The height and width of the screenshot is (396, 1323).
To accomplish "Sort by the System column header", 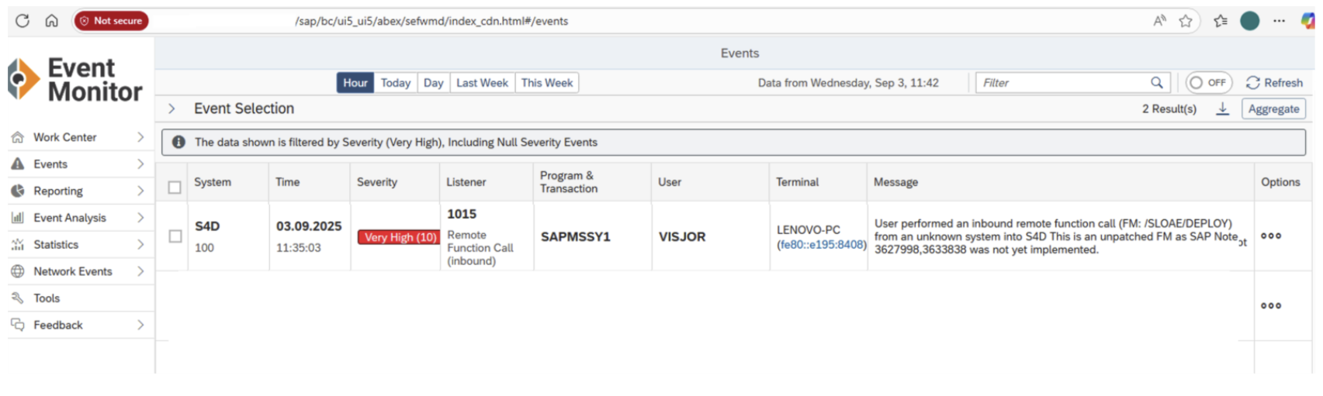I will 213,182.
